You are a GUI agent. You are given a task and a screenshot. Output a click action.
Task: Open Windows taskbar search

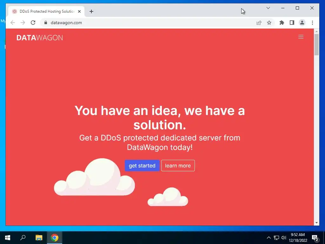pyautogui.click(x=23, y=238)
